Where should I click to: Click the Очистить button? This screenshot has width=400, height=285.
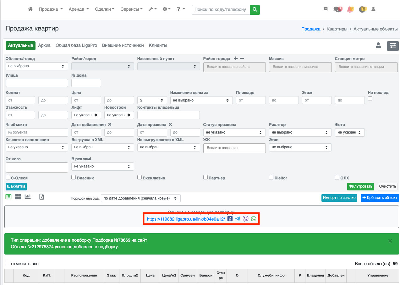pos(387,186)
